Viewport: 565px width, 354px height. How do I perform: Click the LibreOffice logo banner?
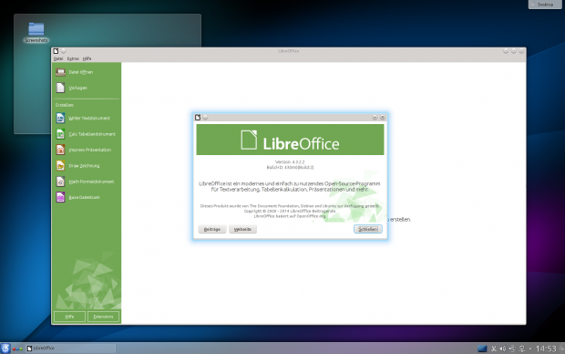point(290,140)
